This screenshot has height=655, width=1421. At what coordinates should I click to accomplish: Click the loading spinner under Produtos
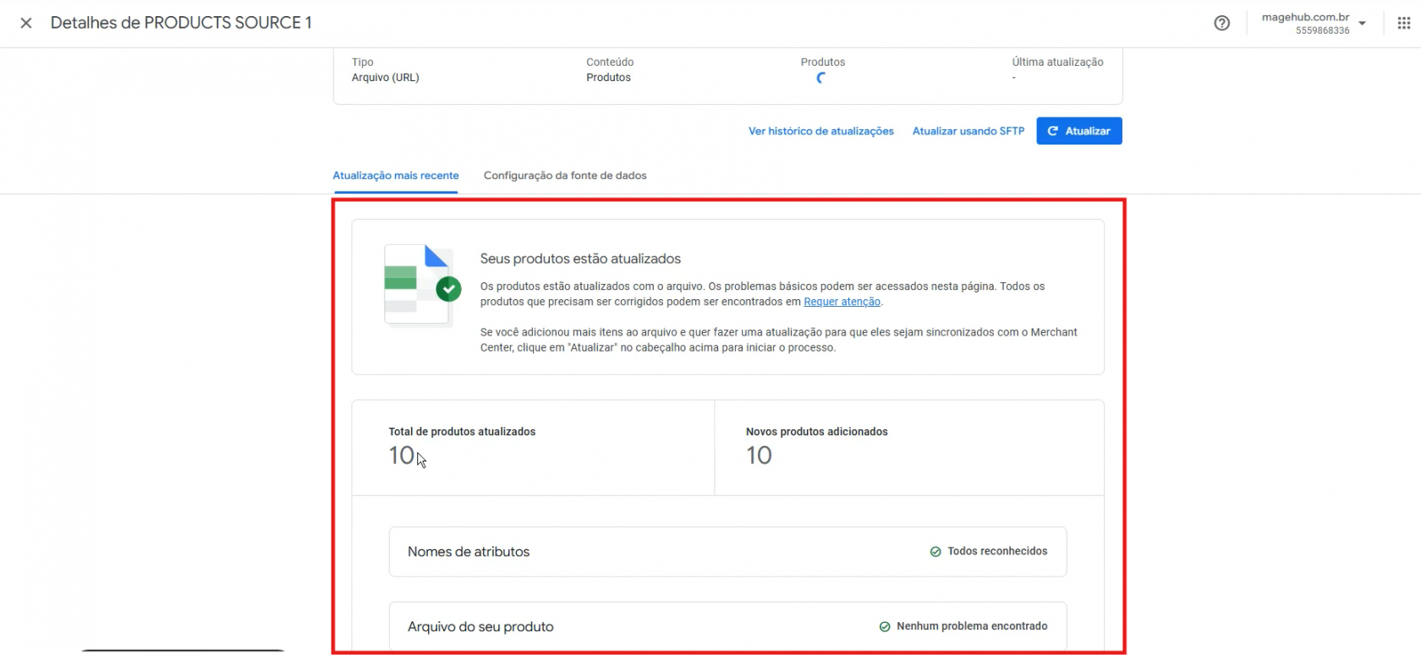pyautogui.click(x=821, y=78)
